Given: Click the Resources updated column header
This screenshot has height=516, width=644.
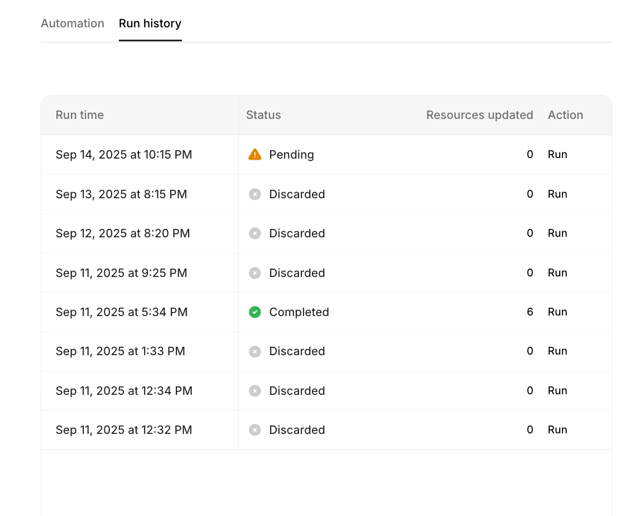Looking at the screenshot, I should tap(479, 115).
